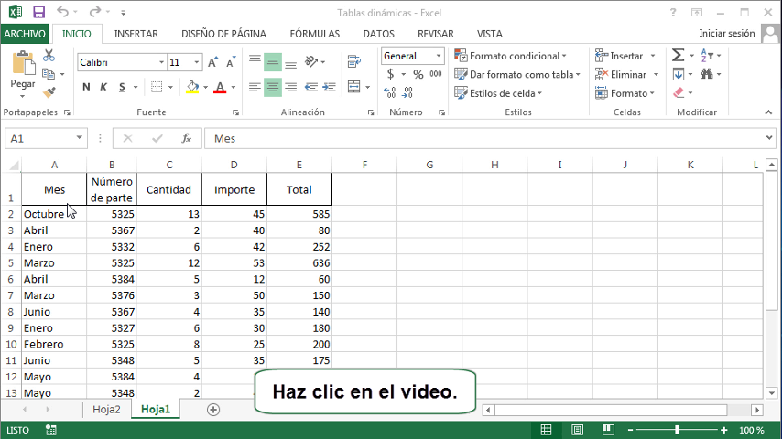Viewport: 782px width, 439px height.
Task: Click the increase decimals icon
Action: click(x=390, y=92)
